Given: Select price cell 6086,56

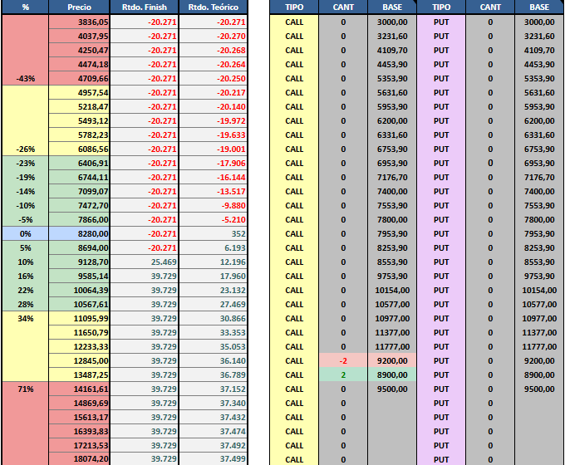Looking at the screenshot, I should click(x=79, y=149).
